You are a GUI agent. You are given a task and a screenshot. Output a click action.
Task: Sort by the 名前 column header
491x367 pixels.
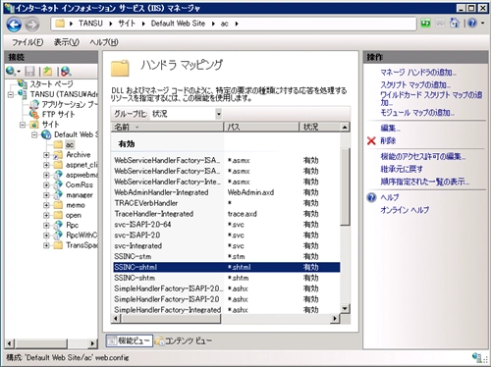point(167,127)
